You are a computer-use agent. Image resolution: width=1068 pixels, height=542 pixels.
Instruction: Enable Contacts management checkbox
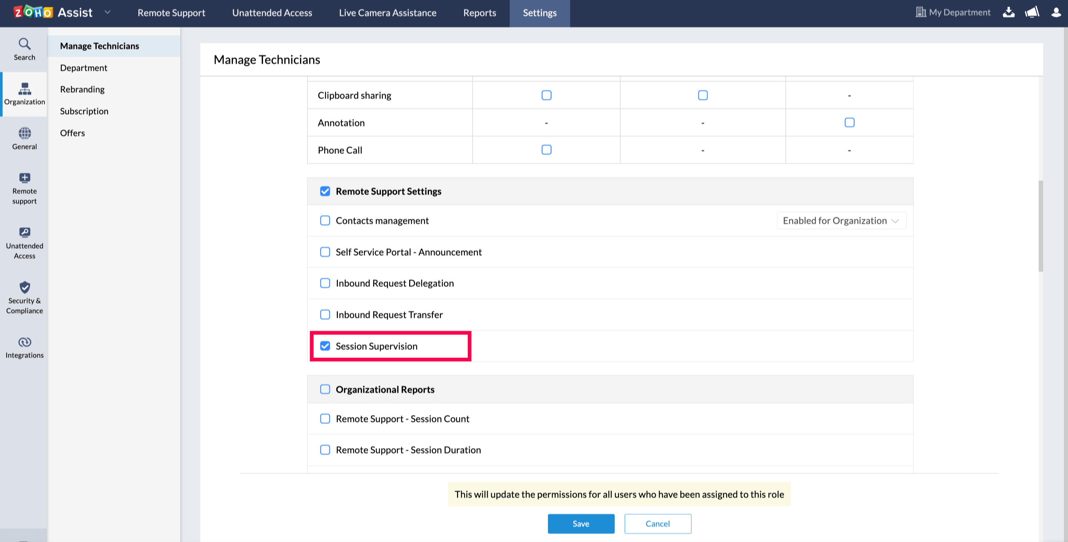pos(325,220)
